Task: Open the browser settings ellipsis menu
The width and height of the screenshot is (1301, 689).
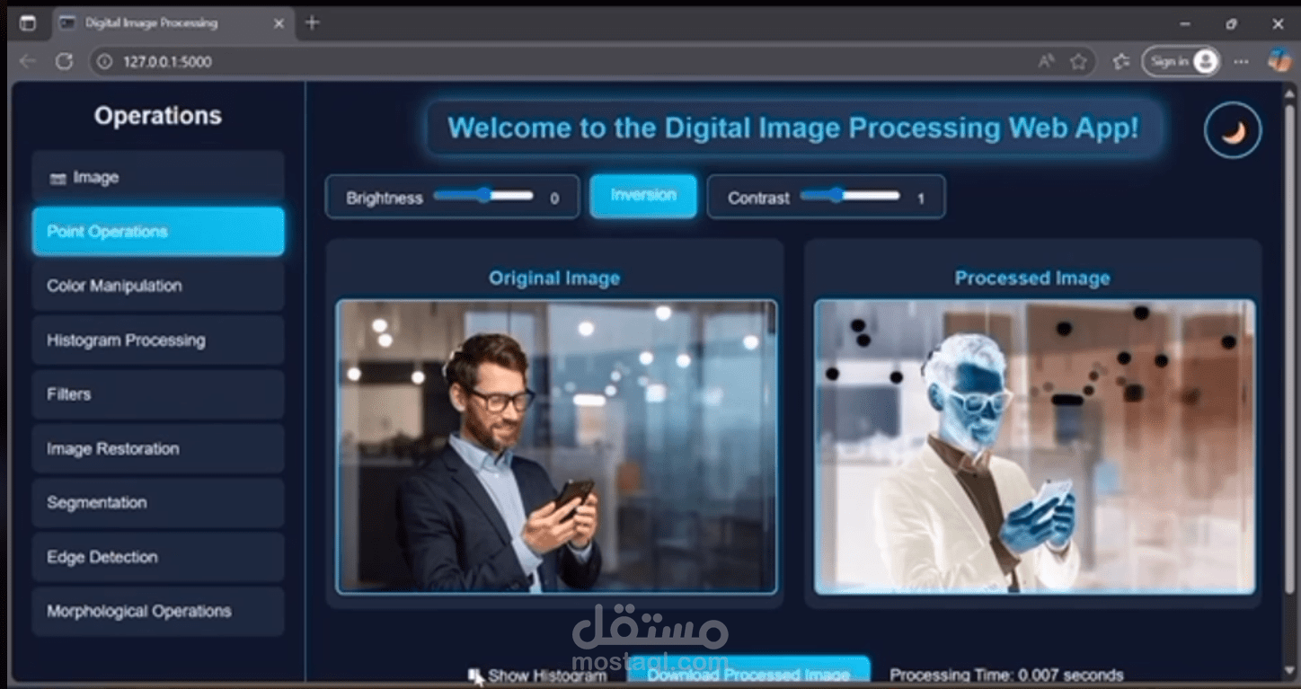Action: 1241,61
